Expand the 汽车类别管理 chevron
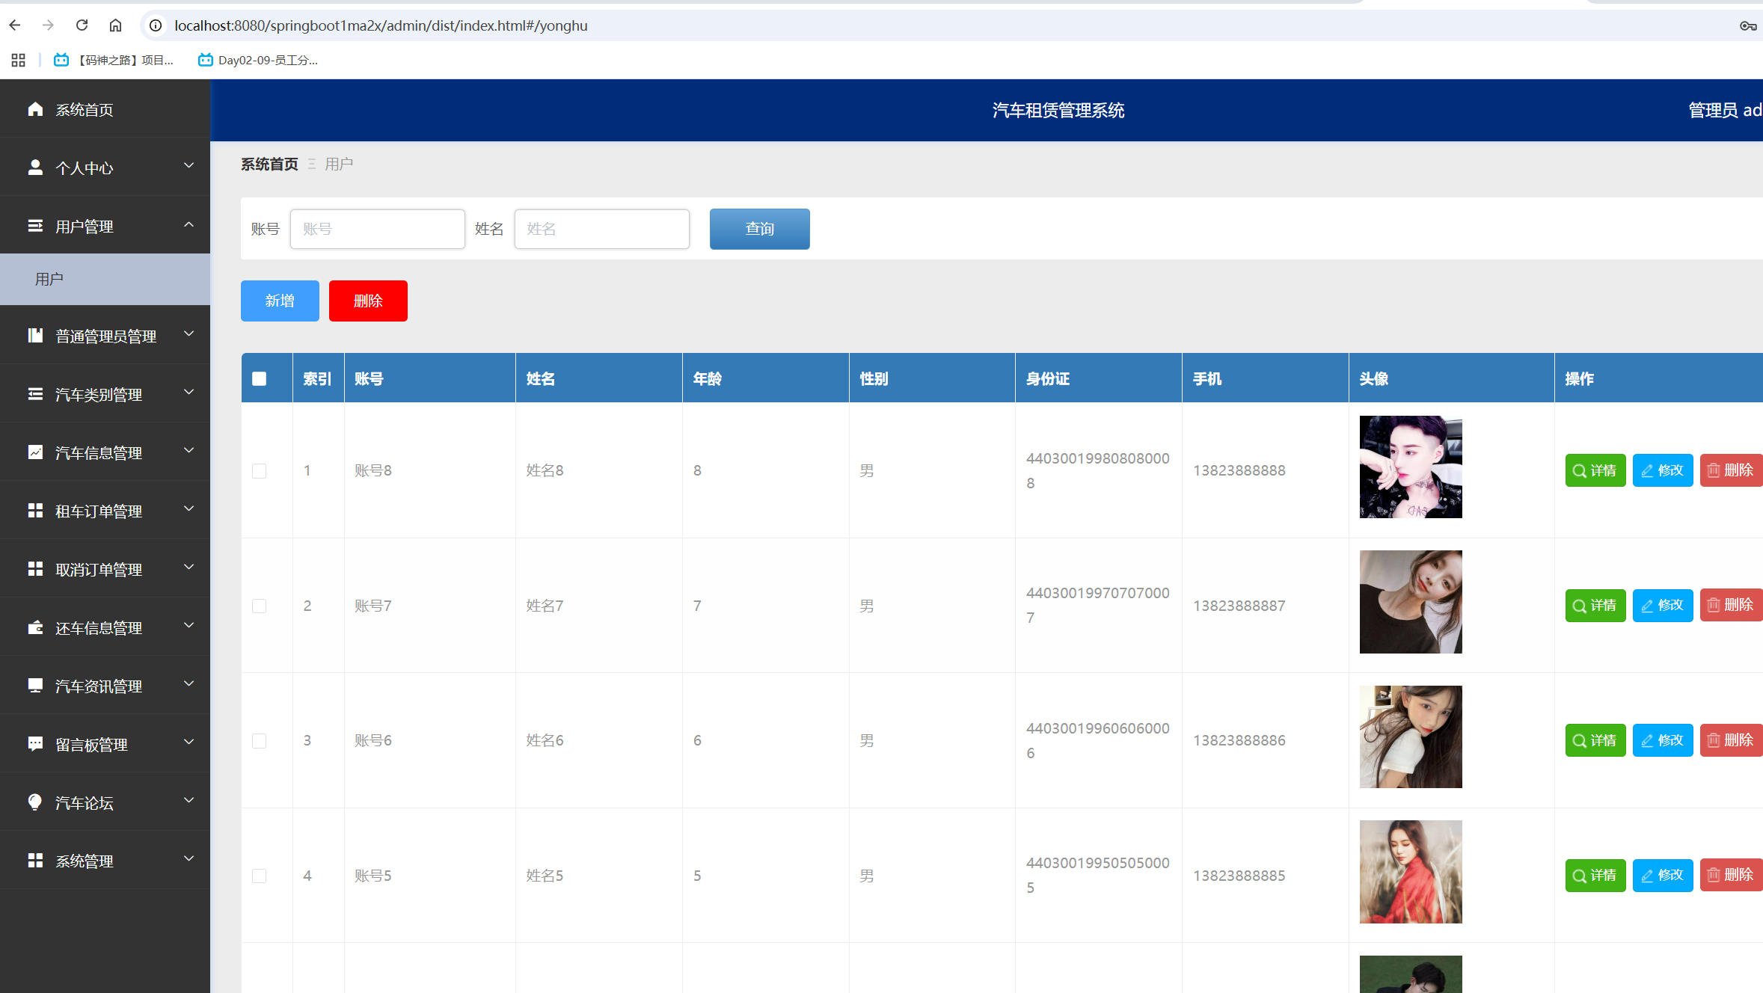 [x=189, y=392]
